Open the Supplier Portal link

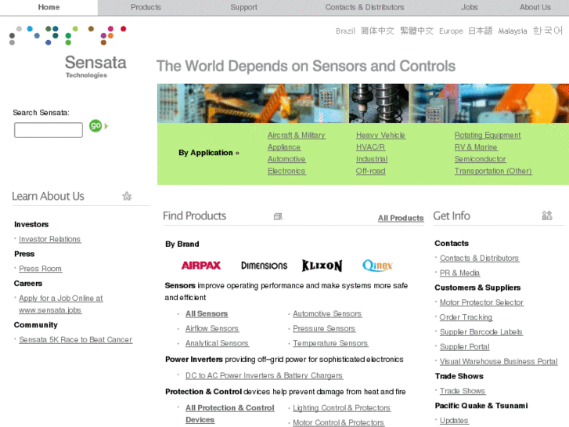coord(465,347)
